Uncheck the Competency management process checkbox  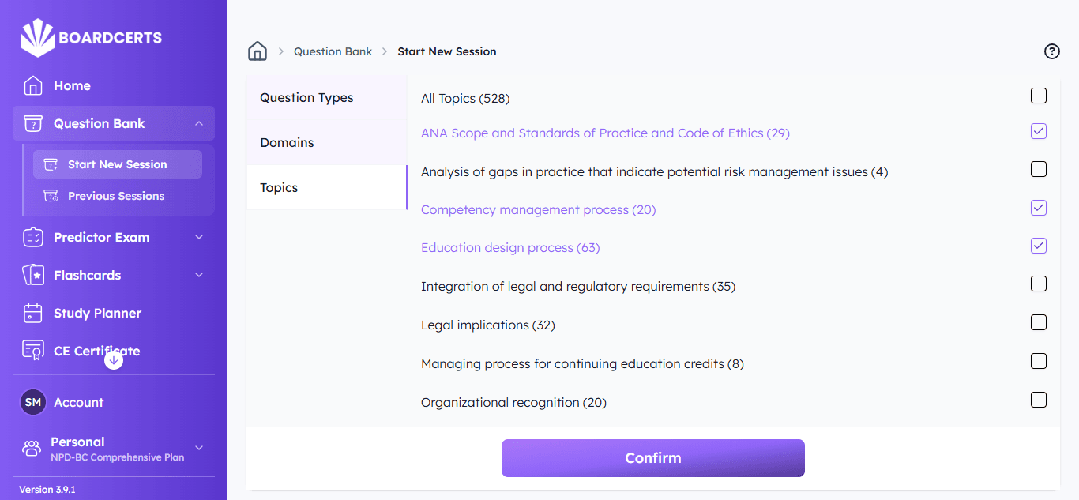(x=1039, y=208)
